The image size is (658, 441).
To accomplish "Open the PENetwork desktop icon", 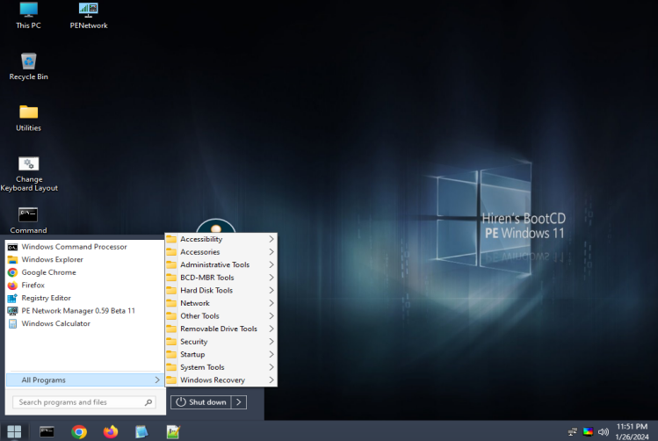I will pos(89,16).
